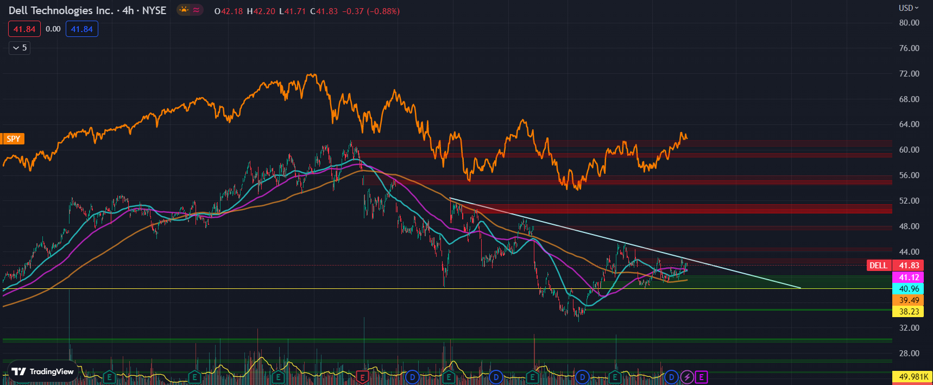Click the 32.00 price axis label
This screenshot has height=385, width=933.
[x=909, y=328]
